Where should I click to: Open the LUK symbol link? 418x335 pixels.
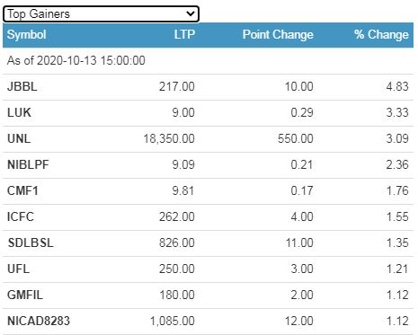[x=19, y=112]
